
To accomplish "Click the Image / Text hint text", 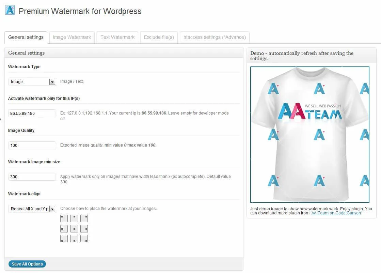I will pos(72,81).
